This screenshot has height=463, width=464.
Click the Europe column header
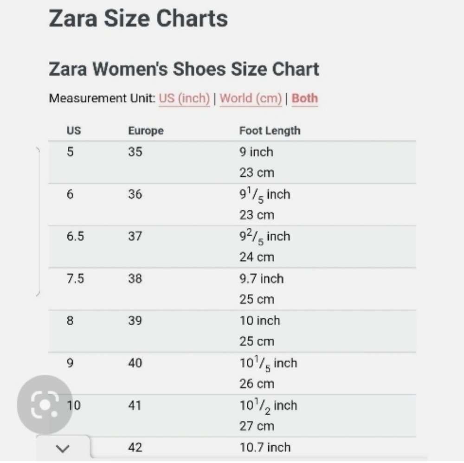point(146,130)
